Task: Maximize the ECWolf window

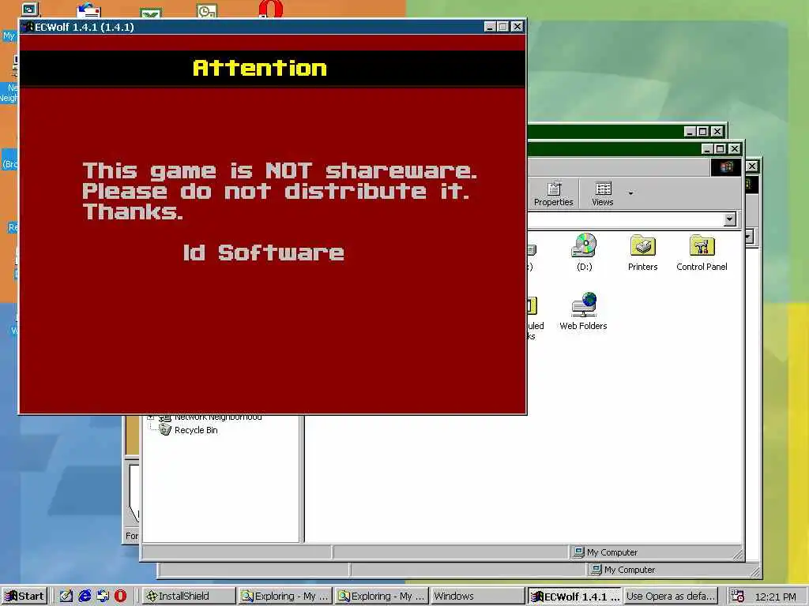Action: (x=503, y=27)
